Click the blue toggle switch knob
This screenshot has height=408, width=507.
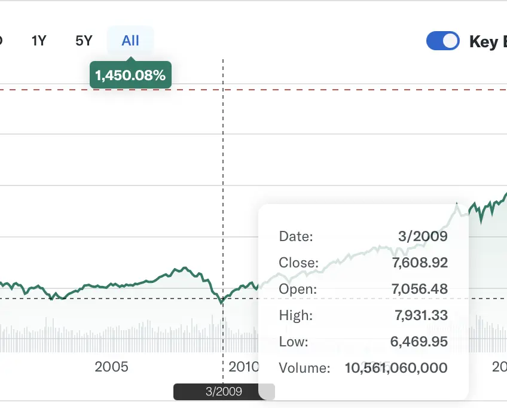450,41
